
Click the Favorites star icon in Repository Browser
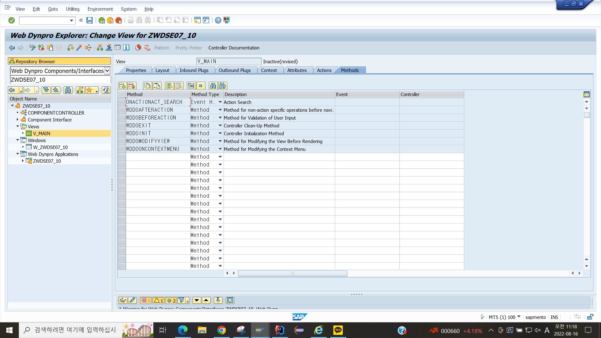[92, 90]
